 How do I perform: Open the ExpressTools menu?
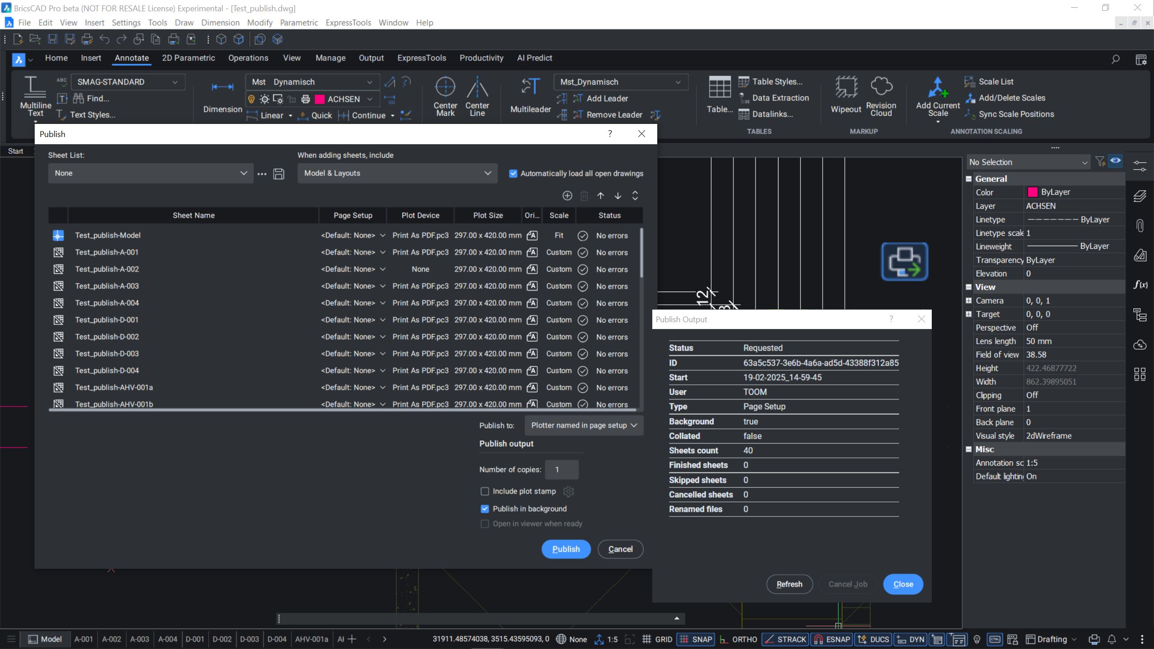point(348,22)
